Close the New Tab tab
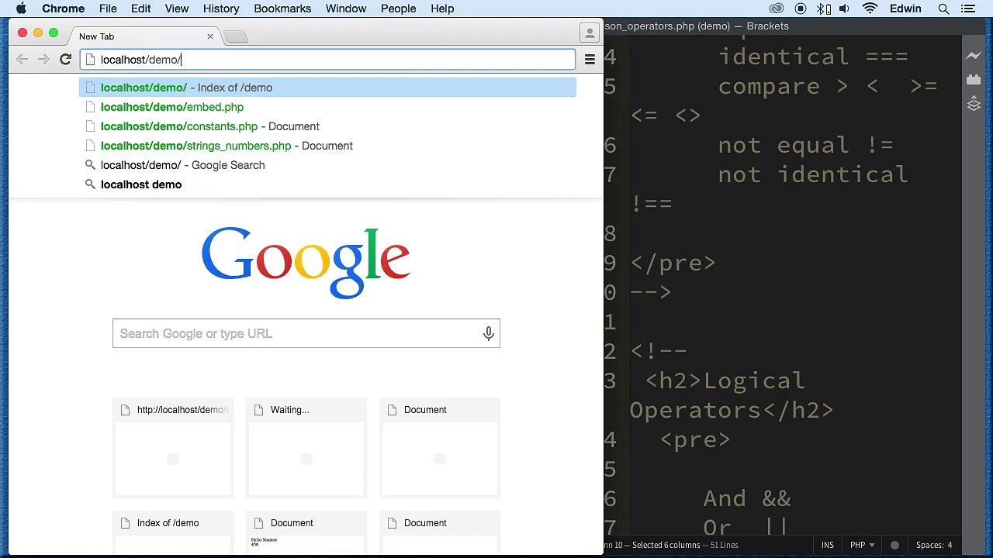This screenshot has width=993, height=558. pyautogui.click(x=209, y=36)
